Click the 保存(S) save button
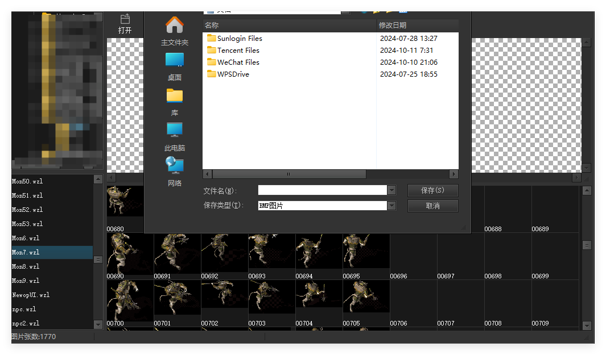The image size is (606, 355). click(433, 190)
